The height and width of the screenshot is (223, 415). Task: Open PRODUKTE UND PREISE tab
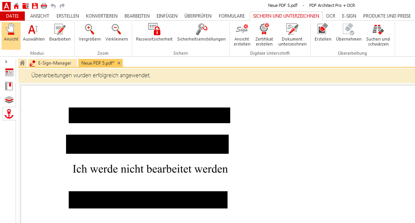pos(387,16)
